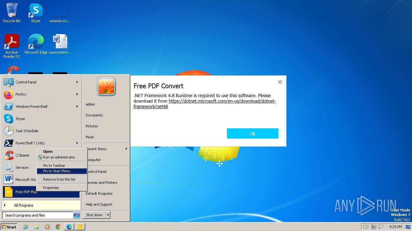Click the volume speaker tray icon

(x=366, y=227)
